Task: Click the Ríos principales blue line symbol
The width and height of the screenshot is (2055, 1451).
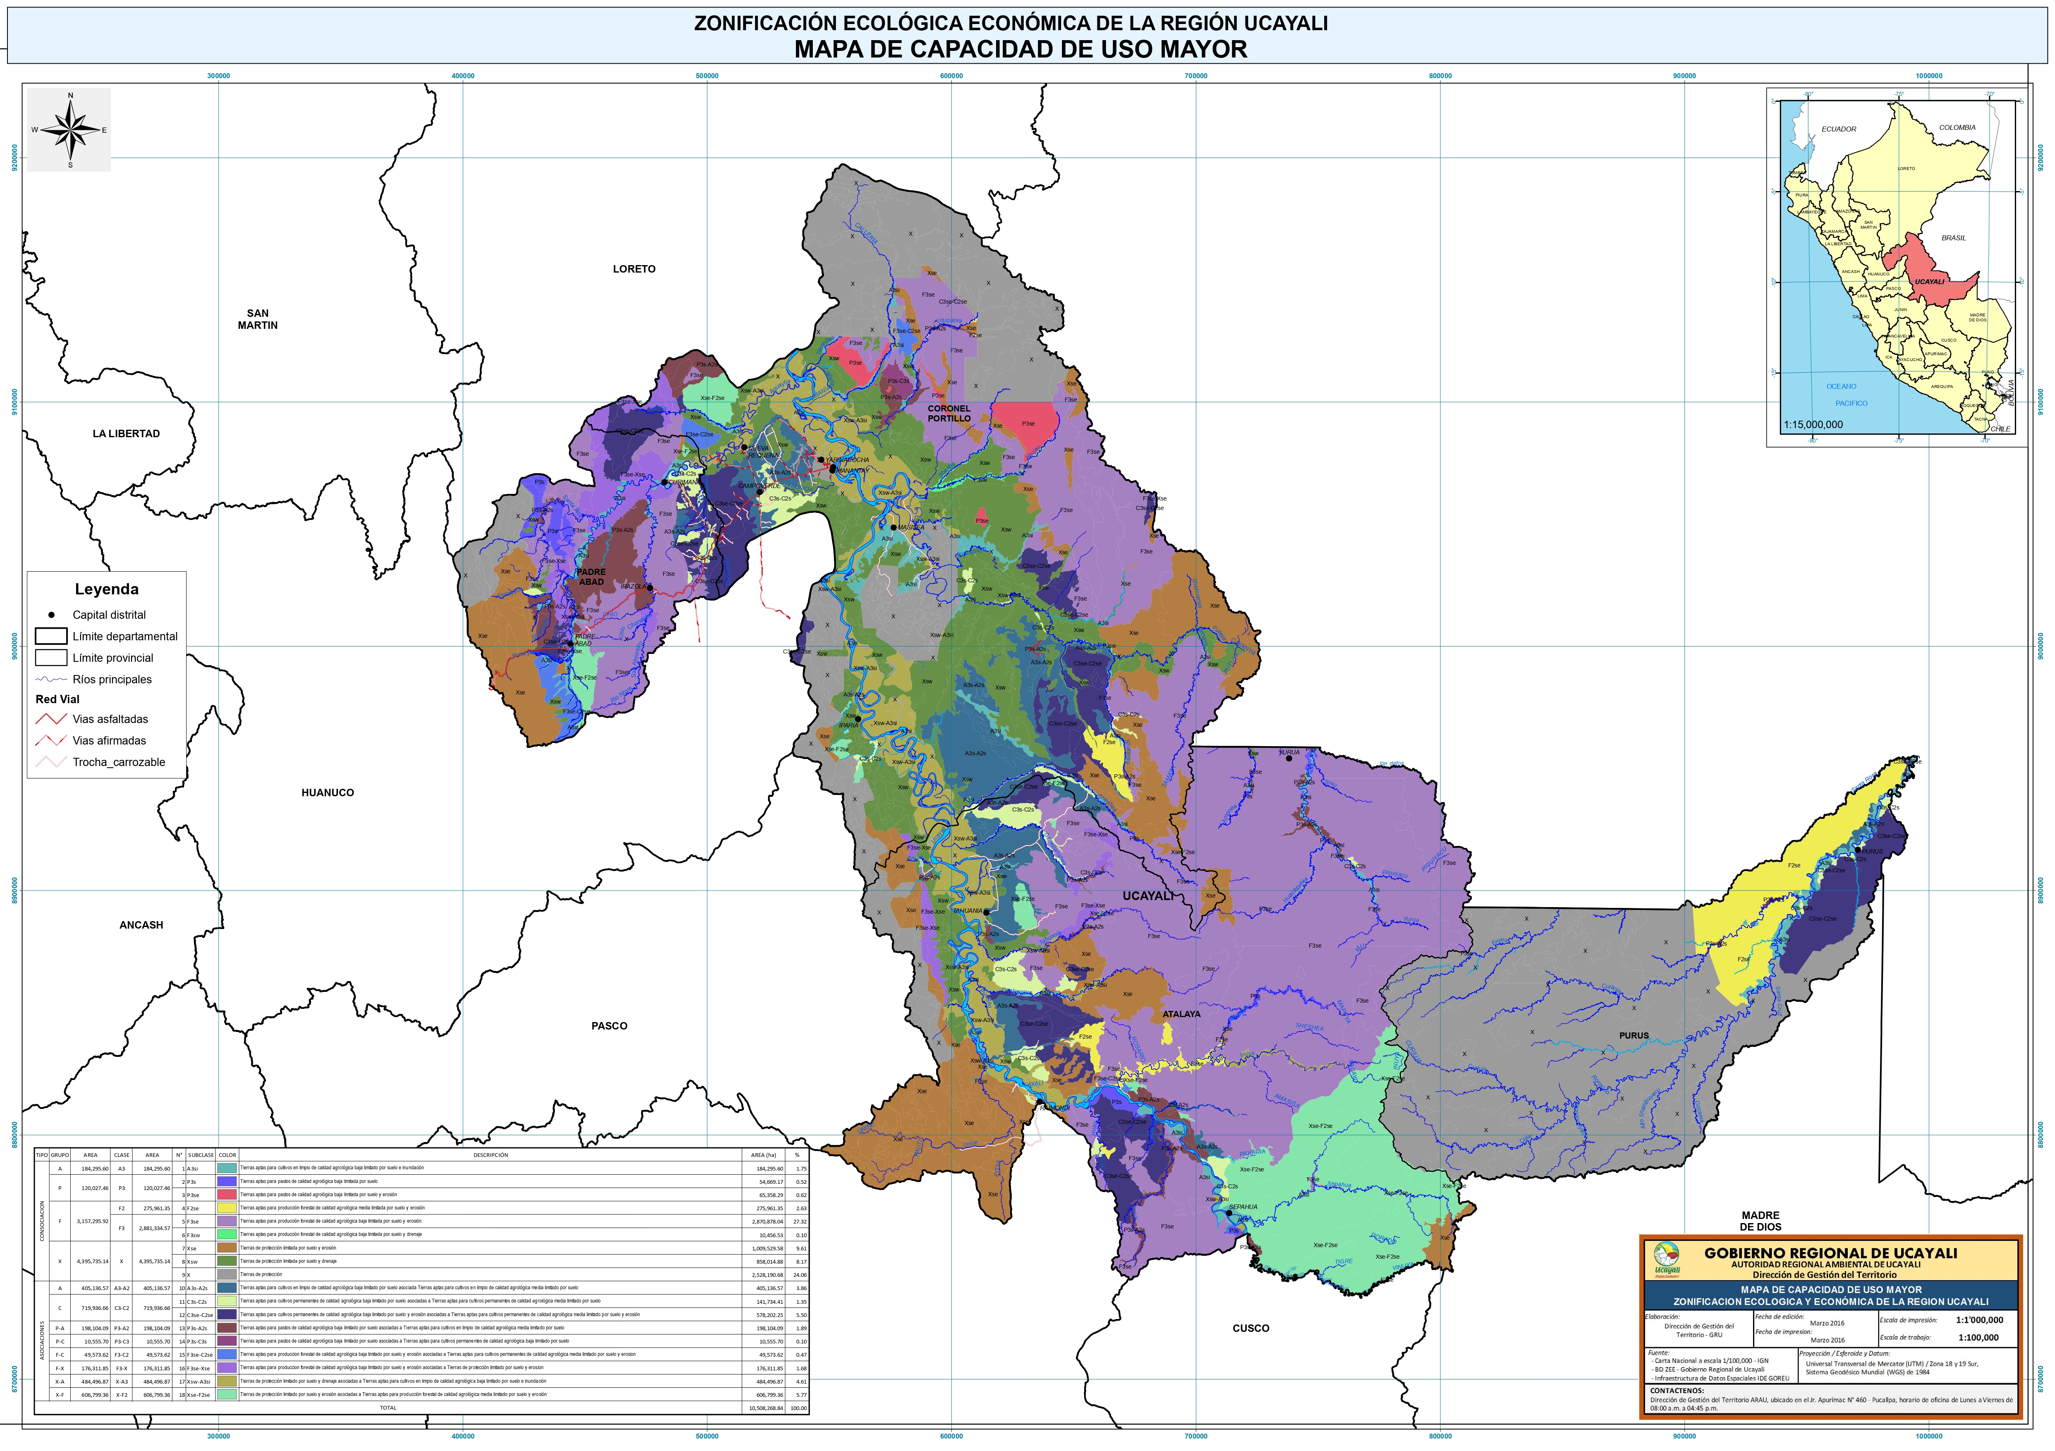Action: [x=51, y=680]
